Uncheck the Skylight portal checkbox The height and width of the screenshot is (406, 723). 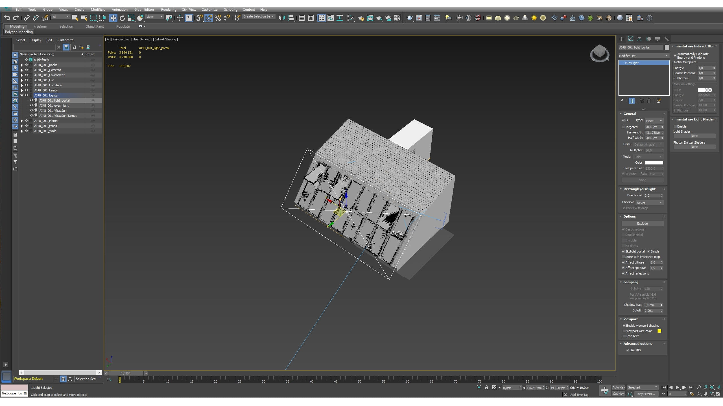pyautogui.click(x=623, y=251)
